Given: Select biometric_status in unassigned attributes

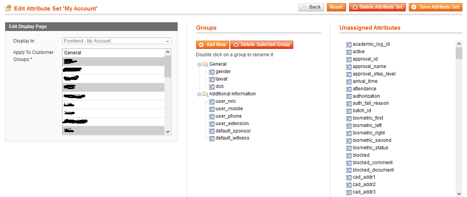Looking at the screenshot, I should (x=371, y=148).
